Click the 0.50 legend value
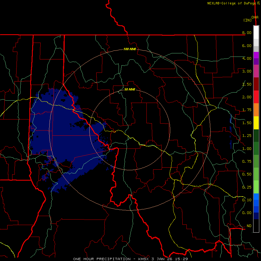261x261 pixels. pos(247,174)
